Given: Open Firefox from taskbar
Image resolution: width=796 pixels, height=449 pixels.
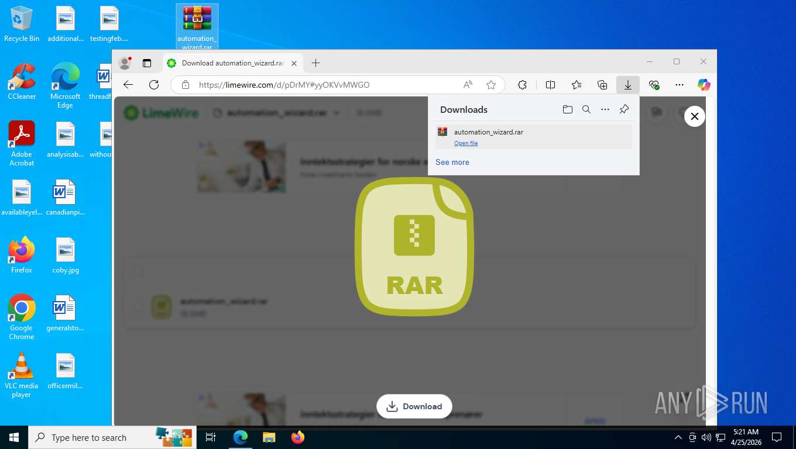Looking at the screenshot, I should coord(298,437).
